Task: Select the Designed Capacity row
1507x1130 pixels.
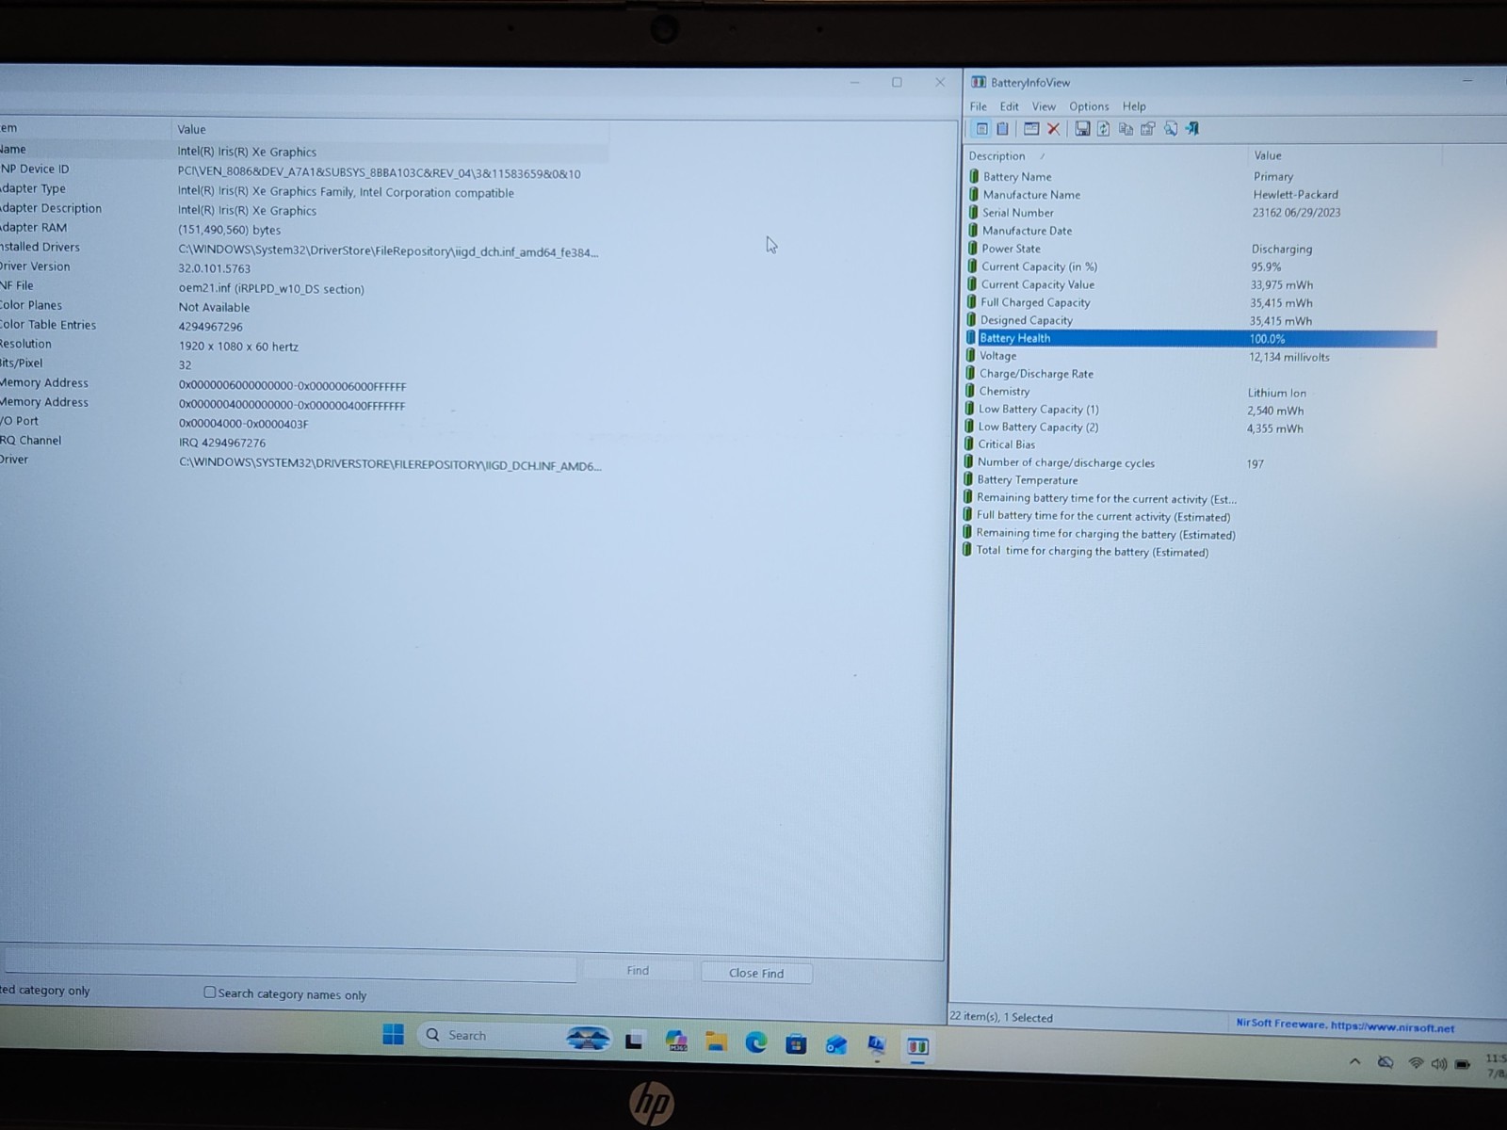Action: click(1202, 320)
